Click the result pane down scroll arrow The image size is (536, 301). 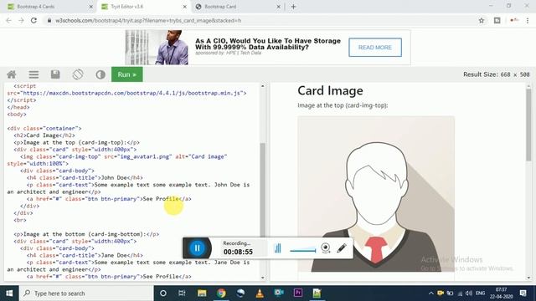(x=528, y=278)
